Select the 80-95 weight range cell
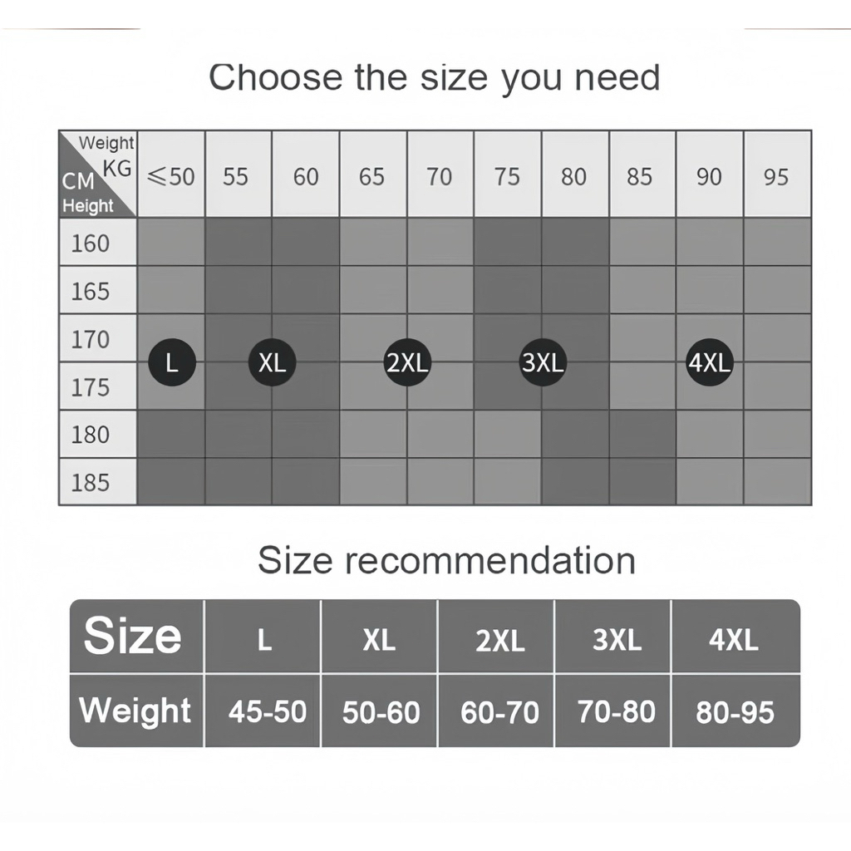851x851 pixels. [735, 712]
